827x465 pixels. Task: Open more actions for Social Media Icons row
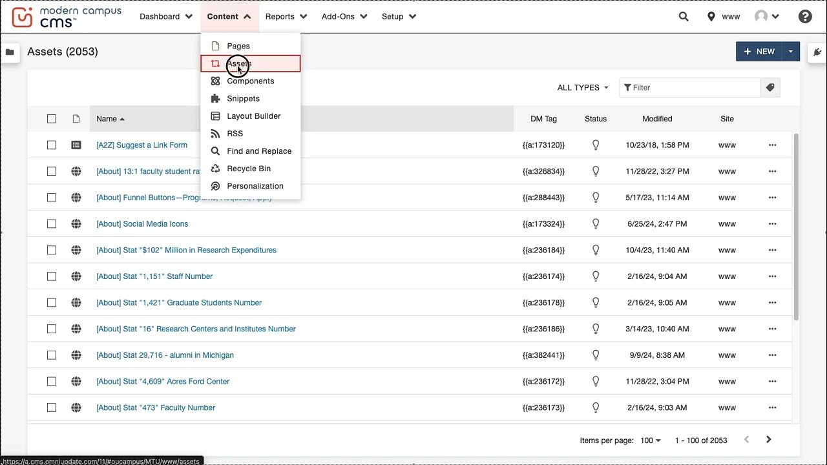[x=772, y=224]
